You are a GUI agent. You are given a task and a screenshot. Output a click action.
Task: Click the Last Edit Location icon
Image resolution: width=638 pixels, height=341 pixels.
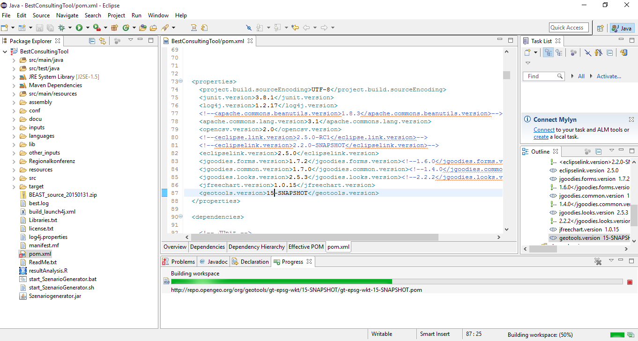295,28
